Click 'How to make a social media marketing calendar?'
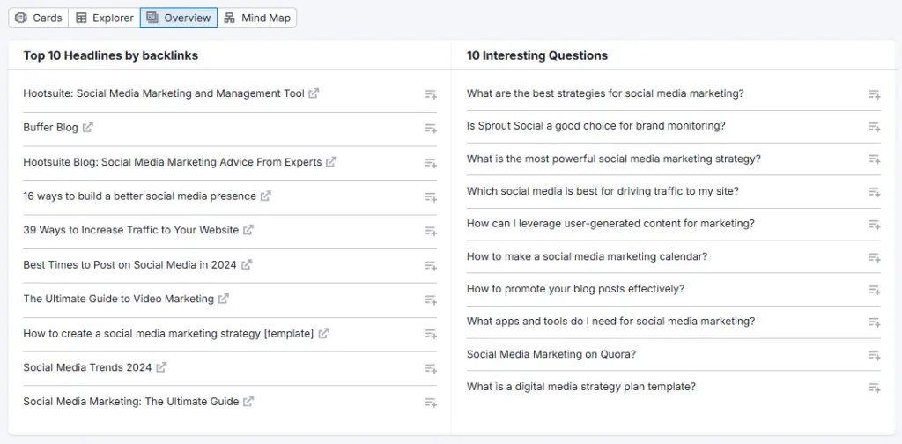The width and height of the screenshot is (902, 444). pyautogui.click(x=587, y=256)
